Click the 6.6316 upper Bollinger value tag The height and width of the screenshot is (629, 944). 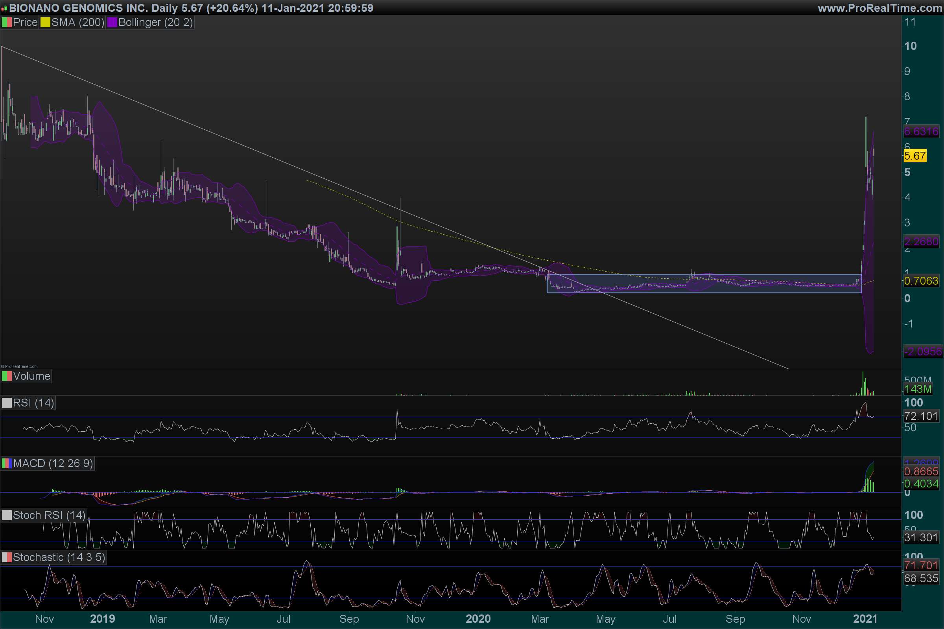point(921,131)
